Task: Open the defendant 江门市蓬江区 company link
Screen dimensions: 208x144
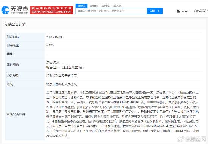Action: [68, 67]
